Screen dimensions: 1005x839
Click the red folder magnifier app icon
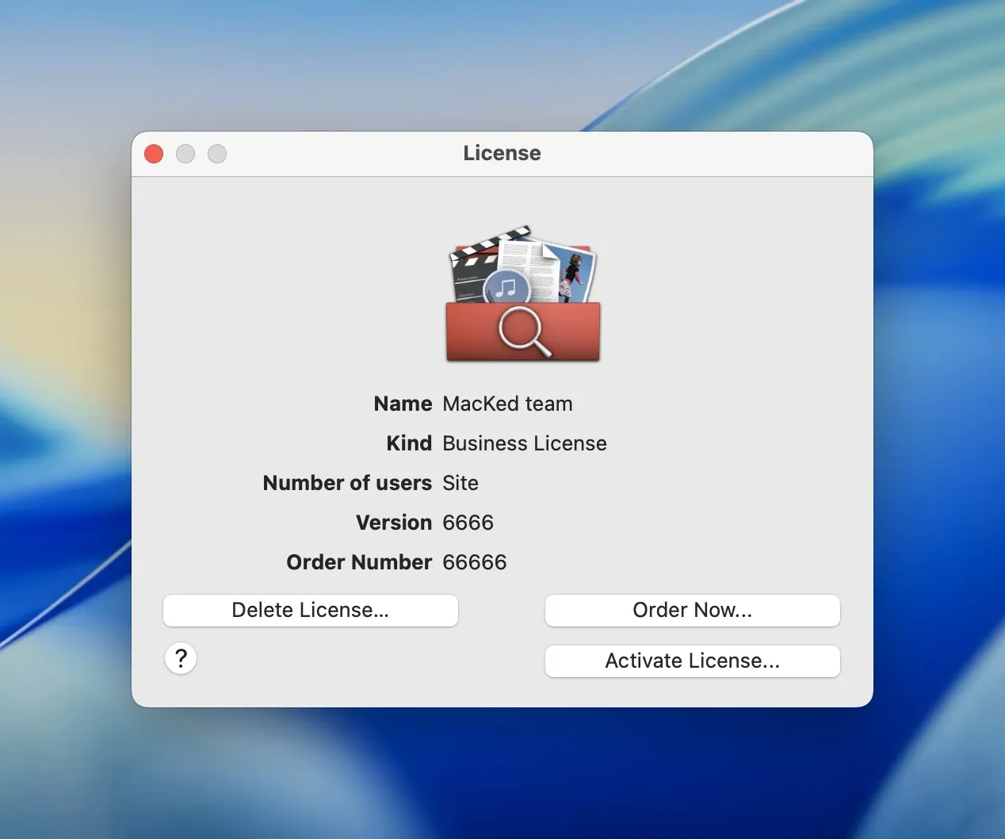pyautogui.click(x=523, y=293)
